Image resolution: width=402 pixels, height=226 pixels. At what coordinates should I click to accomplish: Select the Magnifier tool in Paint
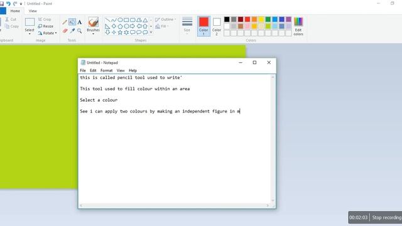(x=80, y=31)
